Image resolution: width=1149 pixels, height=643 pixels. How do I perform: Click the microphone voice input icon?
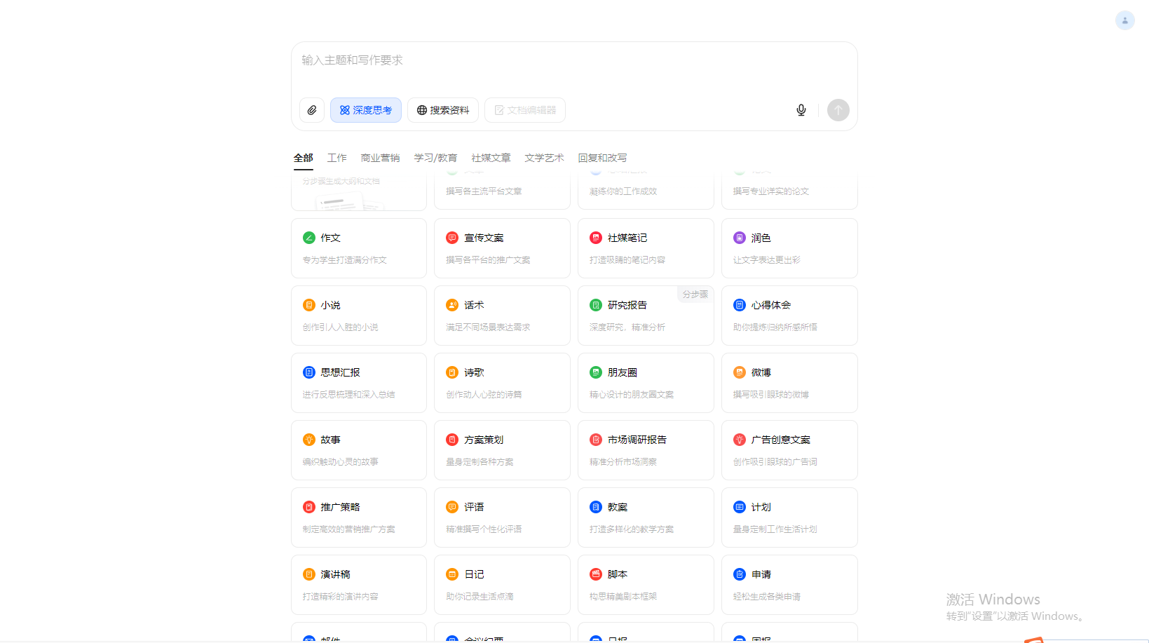801,110
